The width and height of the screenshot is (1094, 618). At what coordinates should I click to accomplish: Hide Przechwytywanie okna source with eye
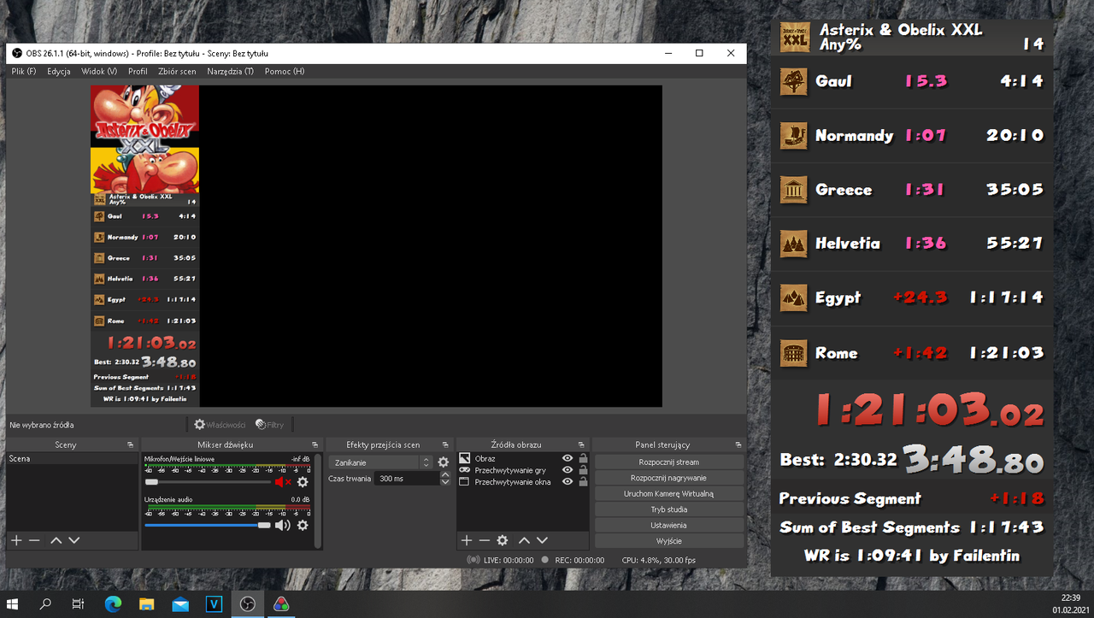[567, 482]
